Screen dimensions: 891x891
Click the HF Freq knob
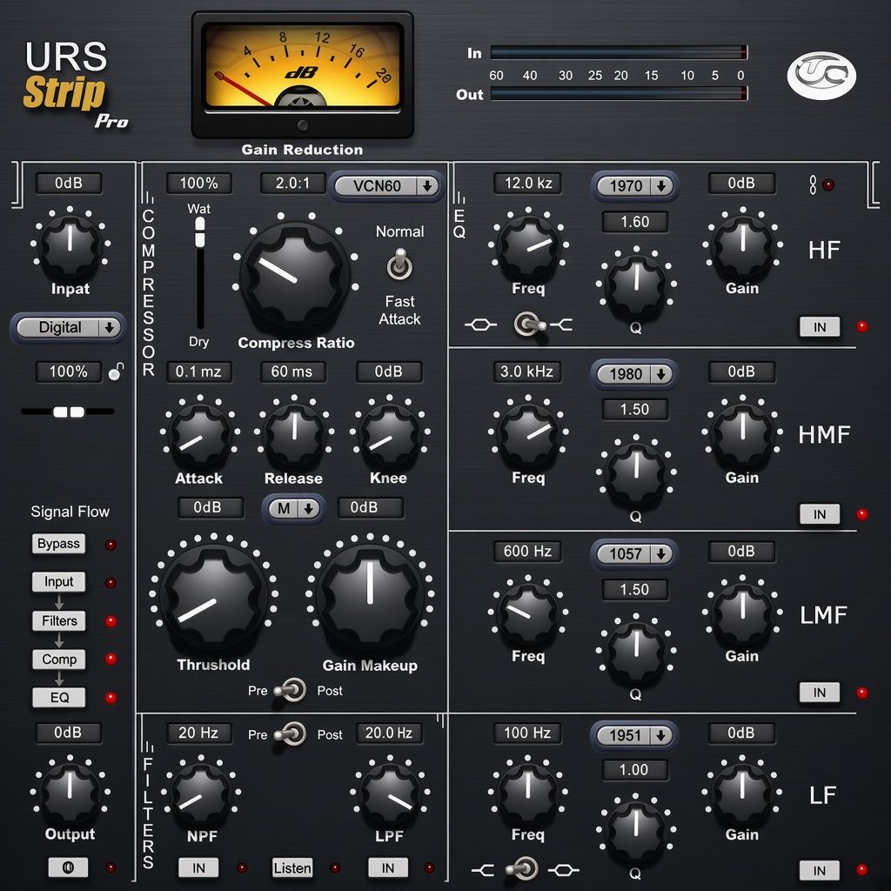tap(528, 246)
